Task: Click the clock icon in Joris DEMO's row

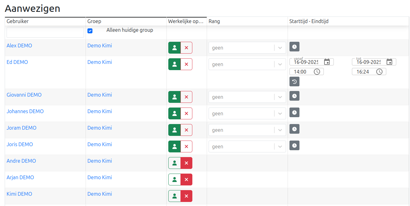Action: click(x=294, y=145)
